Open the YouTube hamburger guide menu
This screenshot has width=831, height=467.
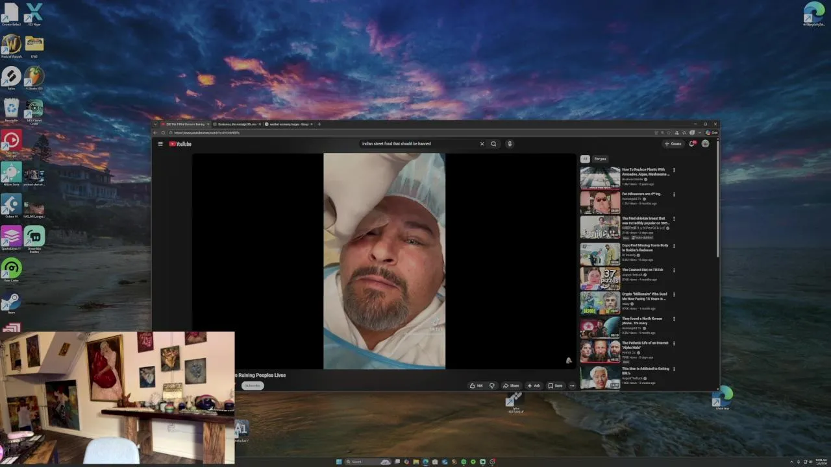pyautogui.click(x=160, y=144)
